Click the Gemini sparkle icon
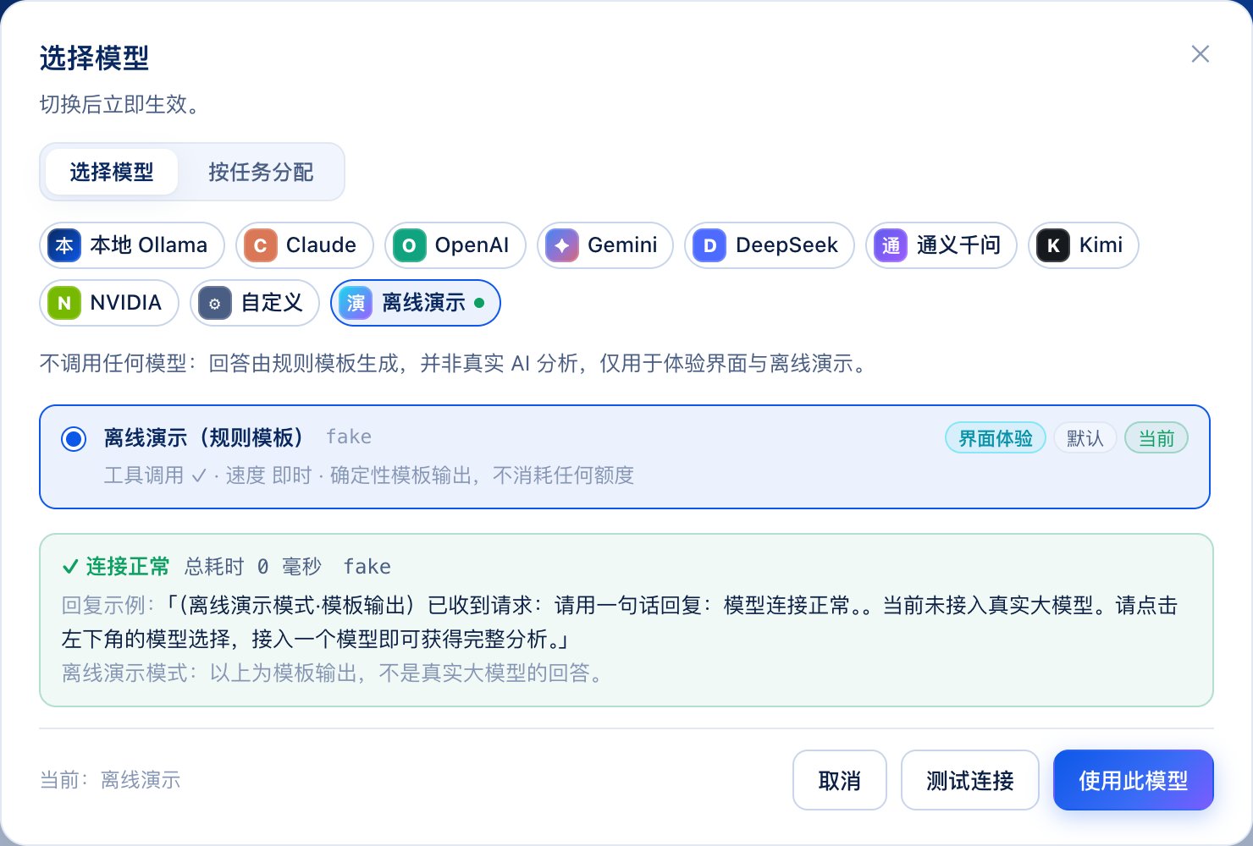The height and width of the screenshot is (846, 1253). (562, 245)
